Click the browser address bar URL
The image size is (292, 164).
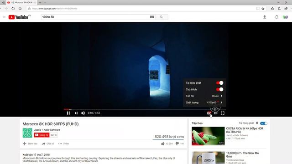55,9
